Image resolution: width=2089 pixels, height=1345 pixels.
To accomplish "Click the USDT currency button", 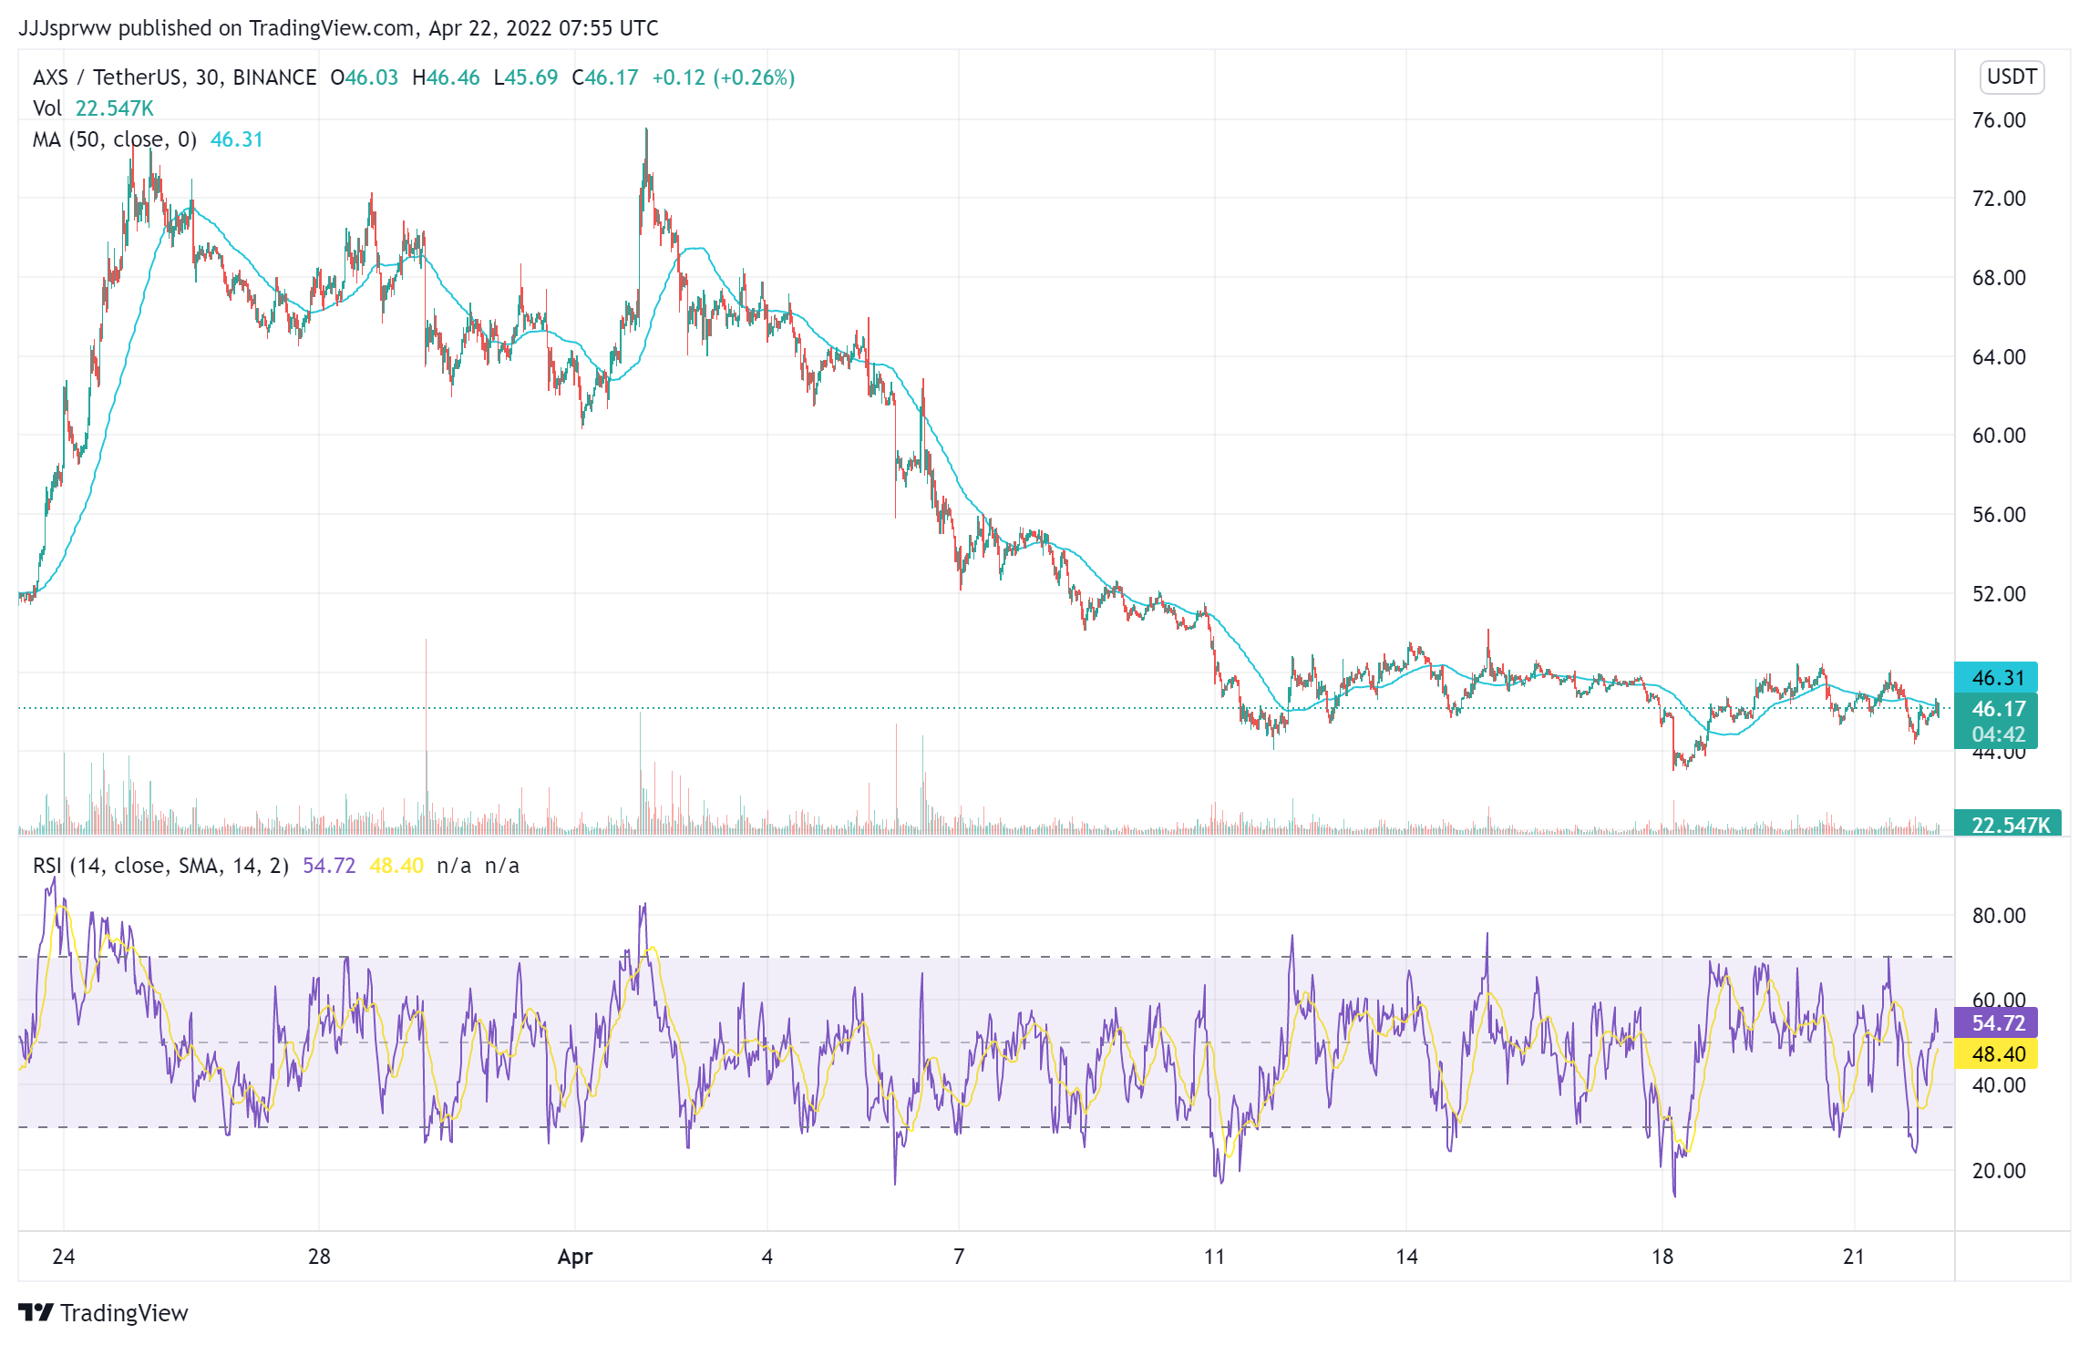I will (x=2012, y=77).
